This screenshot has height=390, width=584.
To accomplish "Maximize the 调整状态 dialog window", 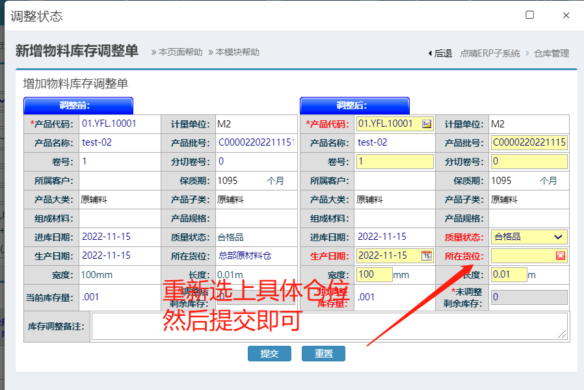I will click(530, 15).
